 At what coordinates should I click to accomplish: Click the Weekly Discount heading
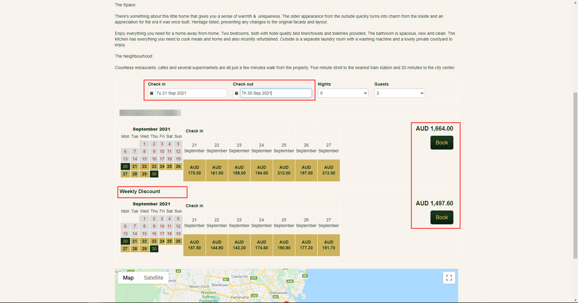coord(140,192)
